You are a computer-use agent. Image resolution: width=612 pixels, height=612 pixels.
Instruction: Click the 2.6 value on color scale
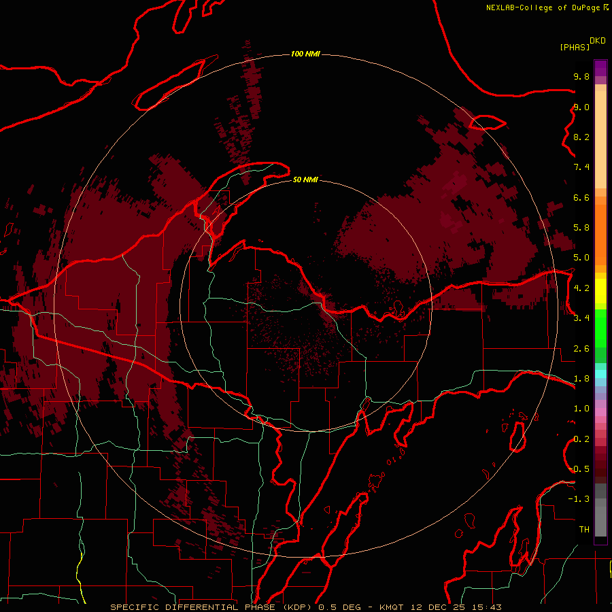[581, 349]
